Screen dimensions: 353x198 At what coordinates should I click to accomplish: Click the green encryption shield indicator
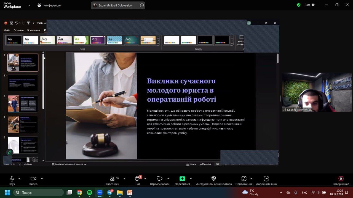point(299,5)
